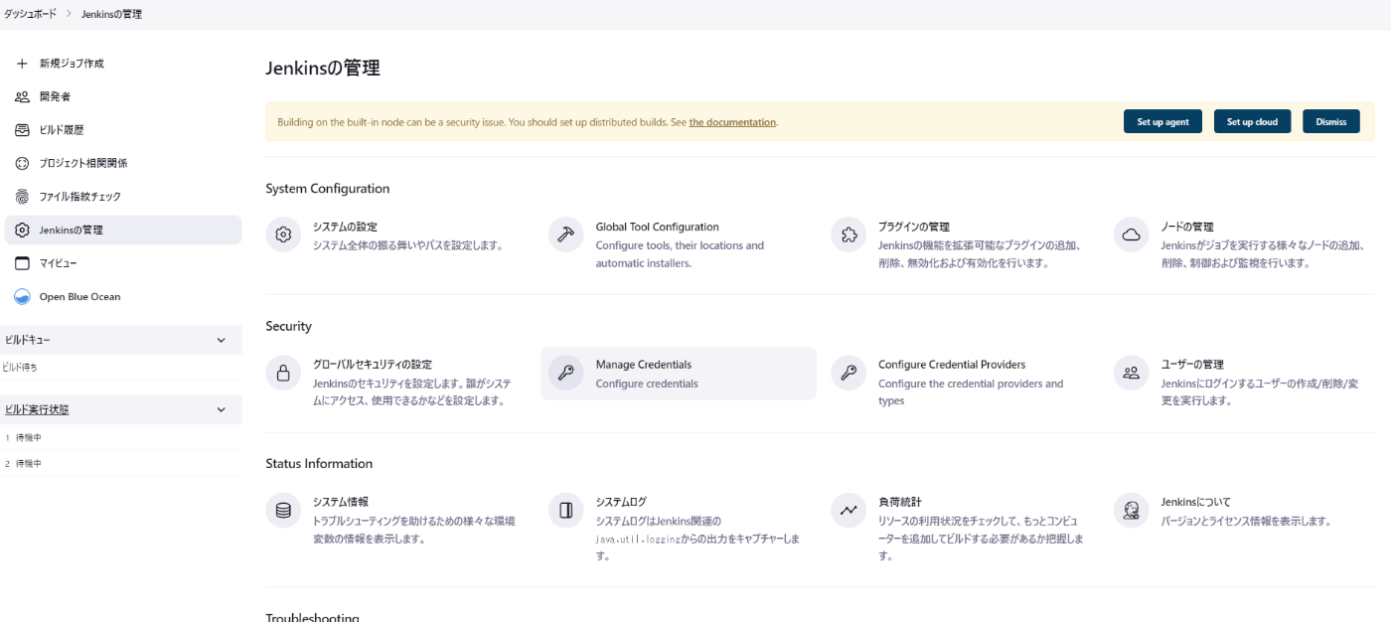The height and width of the screenshot is (622, 1391).
Task: Open 負荷統計 title text
Action: [x=900, y=502]
